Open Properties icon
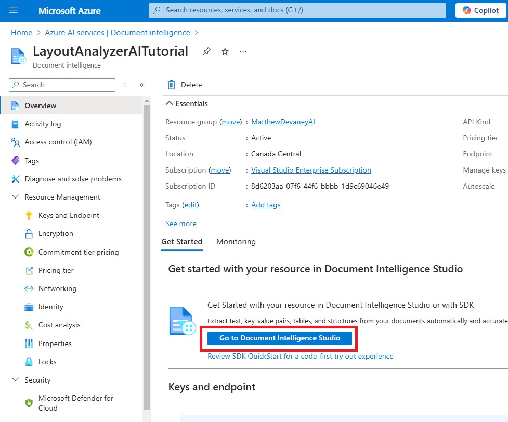Image resolution: width=508 pixels, height=422 pixels. click(29, 344)
